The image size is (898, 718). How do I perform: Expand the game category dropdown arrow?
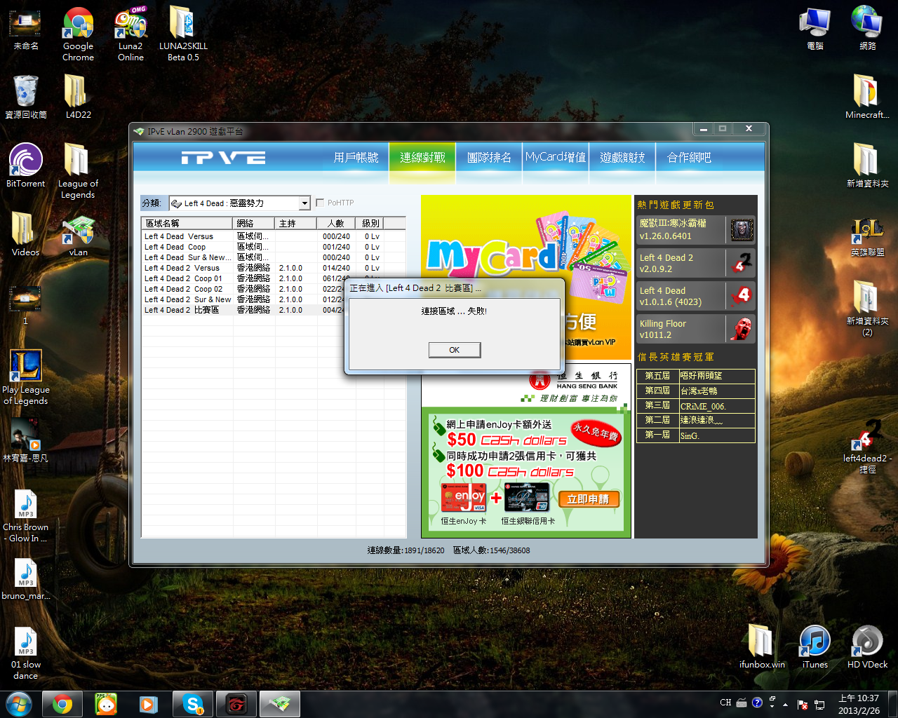[304, 203]
